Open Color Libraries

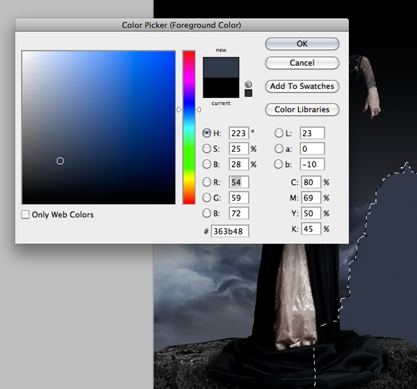tap(302, 109)
